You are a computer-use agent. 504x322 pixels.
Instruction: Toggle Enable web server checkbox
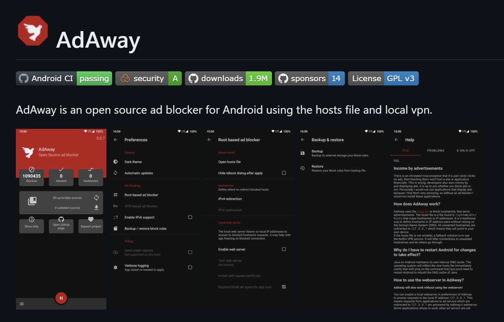pos(284,249)
